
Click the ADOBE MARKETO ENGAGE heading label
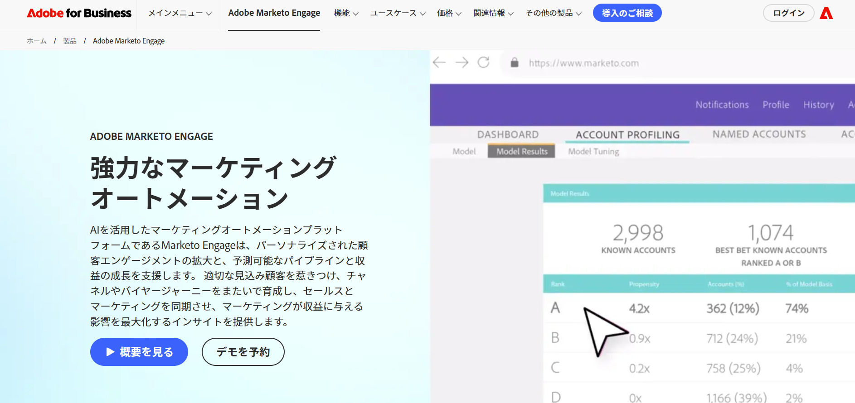151,136
